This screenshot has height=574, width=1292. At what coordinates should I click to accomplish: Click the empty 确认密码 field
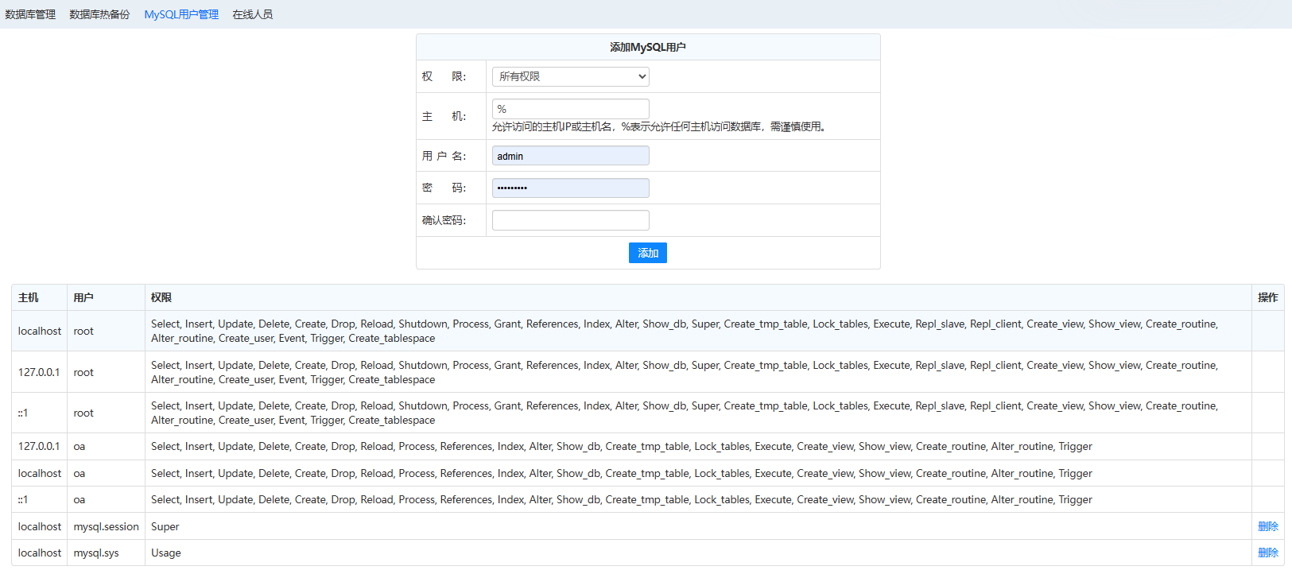[570, 220]
